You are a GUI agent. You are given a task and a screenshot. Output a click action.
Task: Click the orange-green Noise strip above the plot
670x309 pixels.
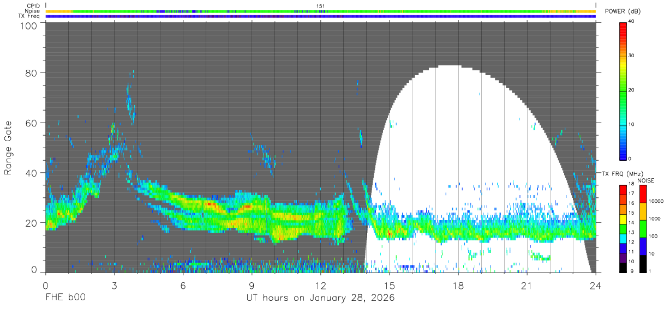(x=321, y=11)
